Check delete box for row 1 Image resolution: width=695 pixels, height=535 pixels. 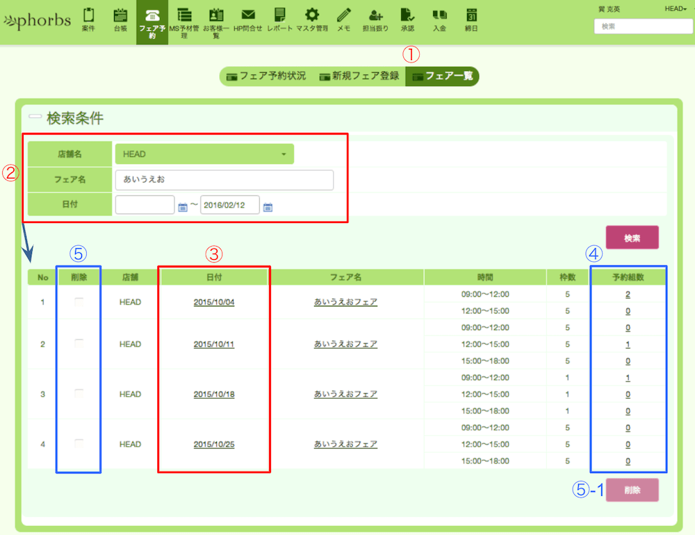(x=79, y=302)
